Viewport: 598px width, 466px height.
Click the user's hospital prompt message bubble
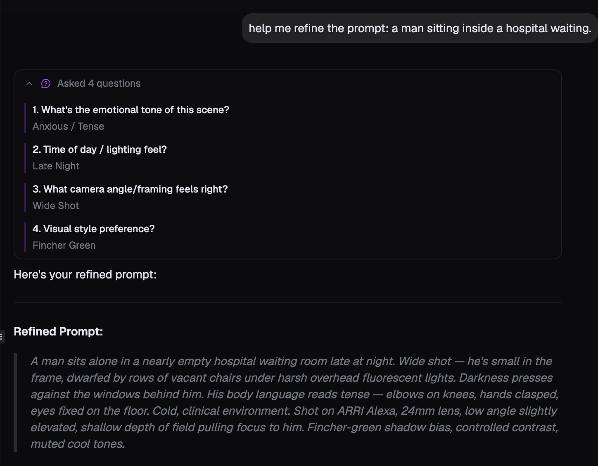click(x=420, y=28)
